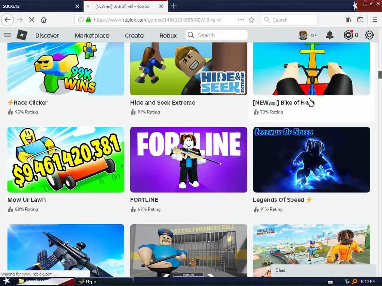Click the green padlock security icon
382x286 pixels.
tap(88, 20)
